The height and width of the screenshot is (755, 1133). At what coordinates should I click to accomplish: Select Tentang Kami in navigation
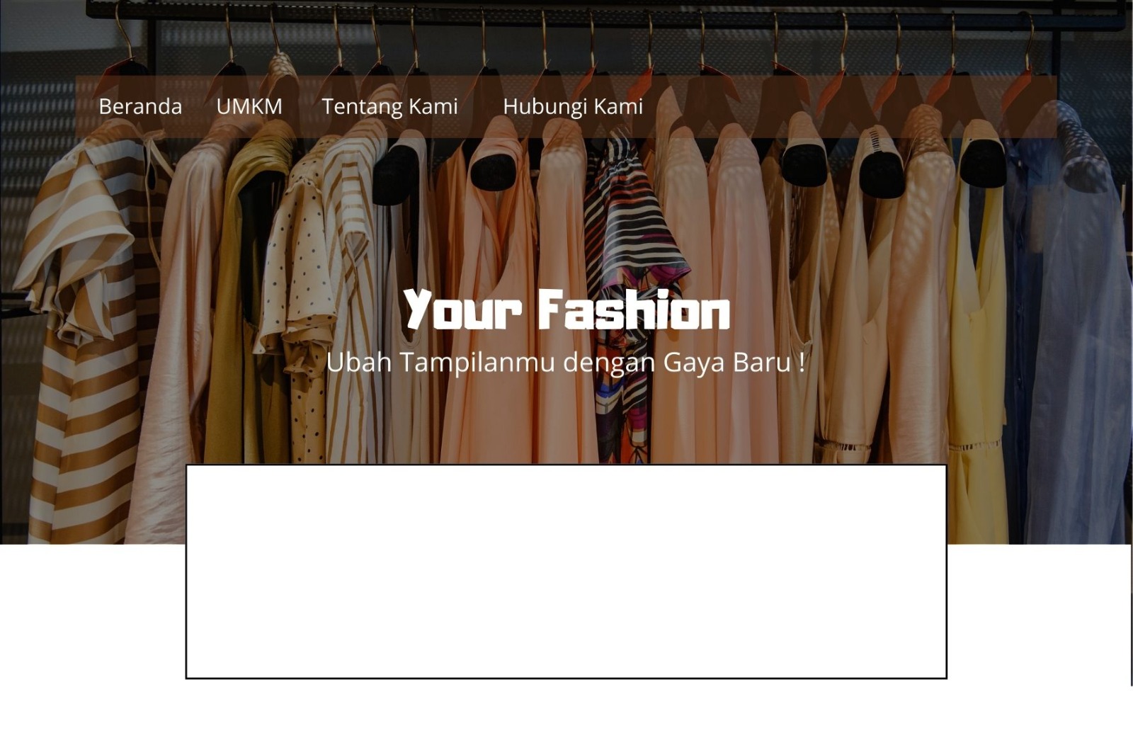pyautogui.click(x=389, y=106)
